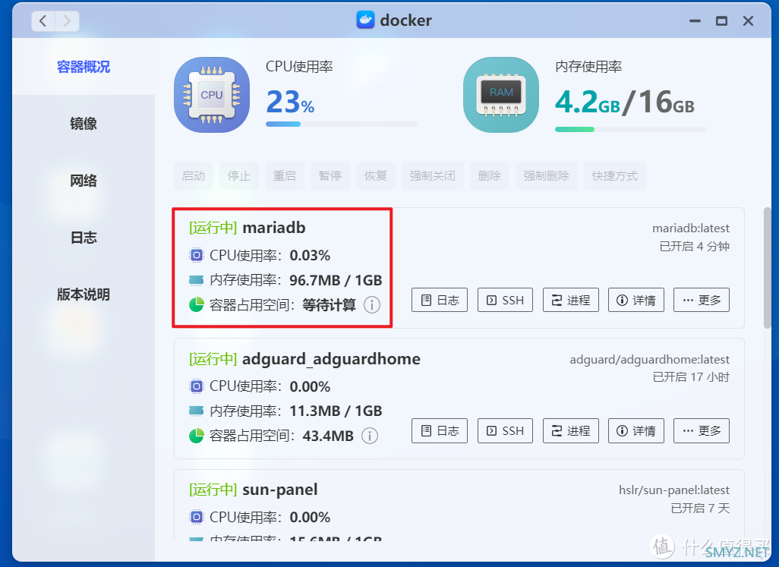779x567 pixels.
Task: View mariadb 进程 processes
Action: point(571,300)
